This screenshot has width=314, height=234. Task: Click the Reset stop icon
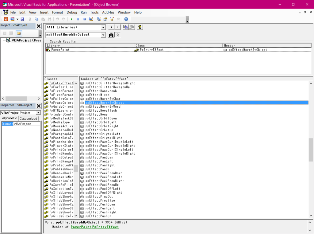pyautogui.click(x=85, y=19)
